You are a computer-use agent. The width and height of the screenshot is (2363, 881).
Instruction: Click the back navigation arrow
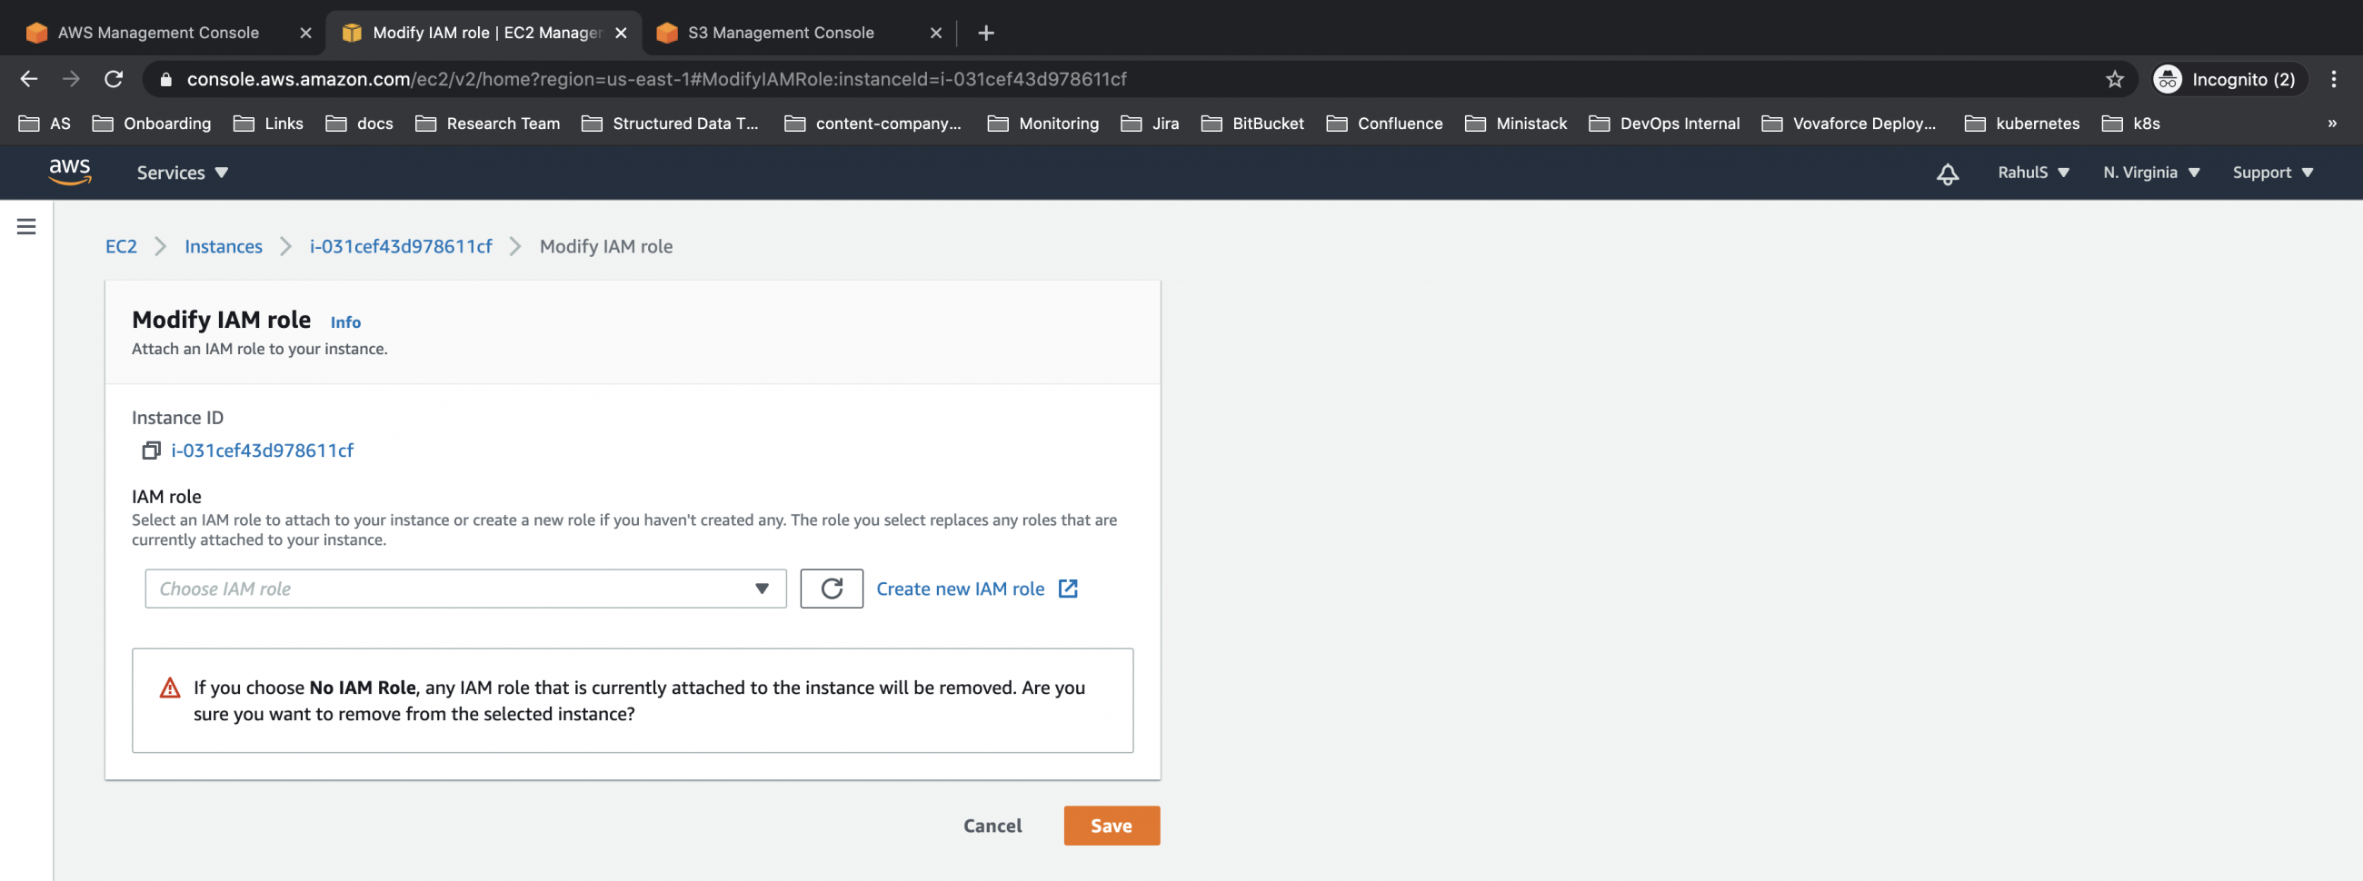[x=28, y=79]
